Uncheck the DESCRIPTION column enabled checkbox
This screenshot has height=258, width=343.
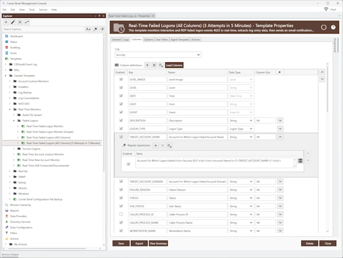click(121, 120)
